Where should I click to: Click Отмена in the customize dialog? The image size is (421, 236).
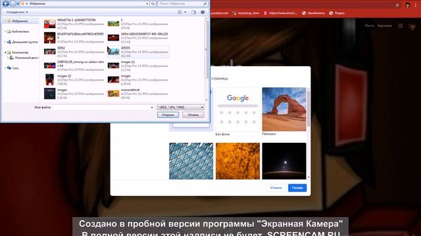[276, 188]
